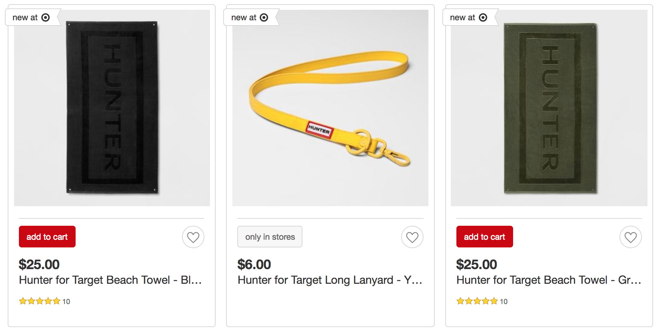This screenshot has width=658, height=332.
Task: Click the $6.00 price of the lanyard
Action: point(254,265)
